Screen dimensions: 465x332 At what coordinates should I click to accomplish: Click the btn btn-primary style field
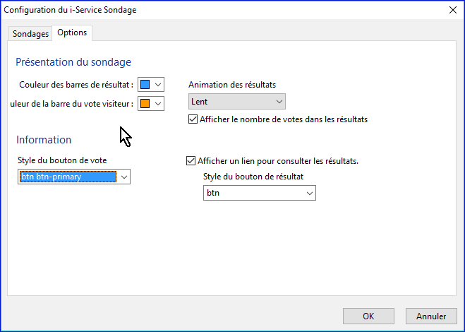67,177
